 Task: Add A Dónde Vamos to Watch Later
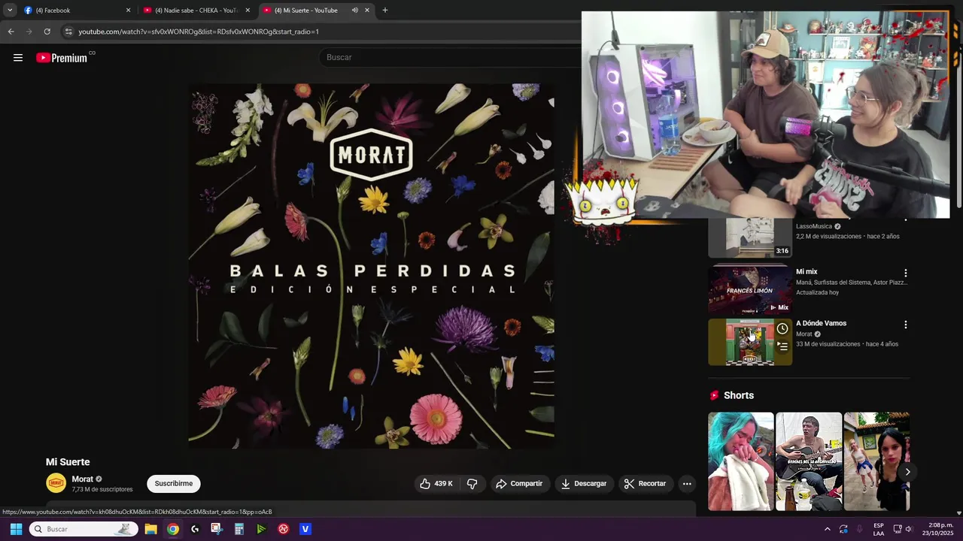pyautogui.click(x=782, y=329)
